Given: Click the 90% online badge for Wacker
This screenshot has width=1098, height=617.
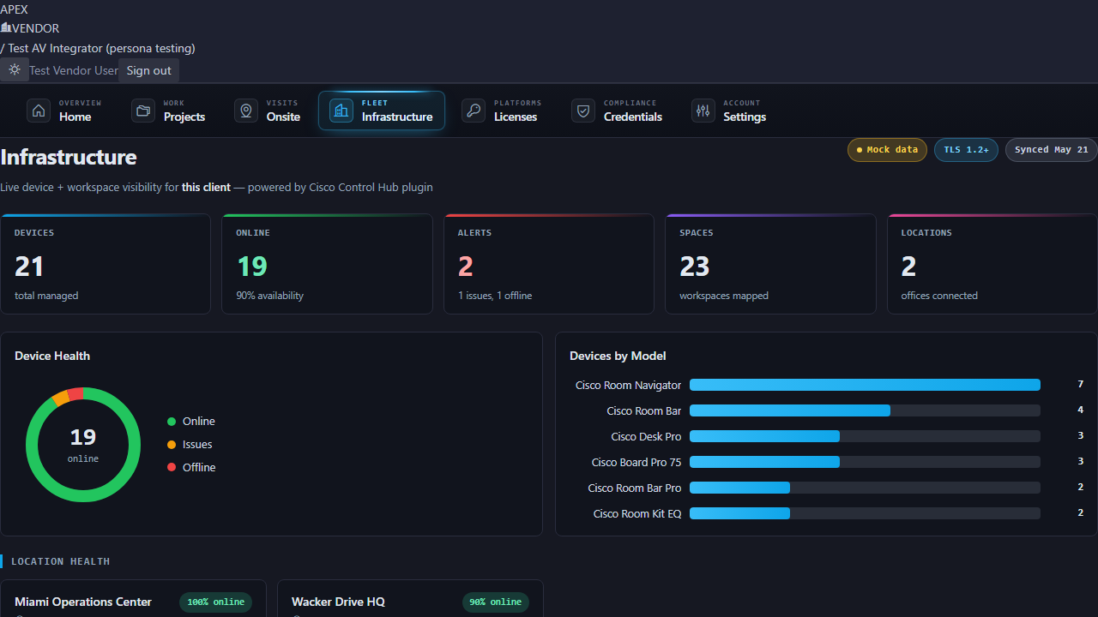Looking at the screenshot, I should [x=496, y=602].
